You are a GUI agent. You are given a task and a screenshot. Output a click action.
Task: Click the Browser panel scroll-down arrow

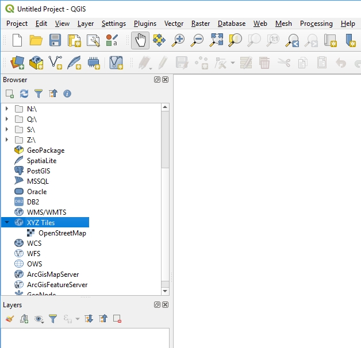(166, 291)
